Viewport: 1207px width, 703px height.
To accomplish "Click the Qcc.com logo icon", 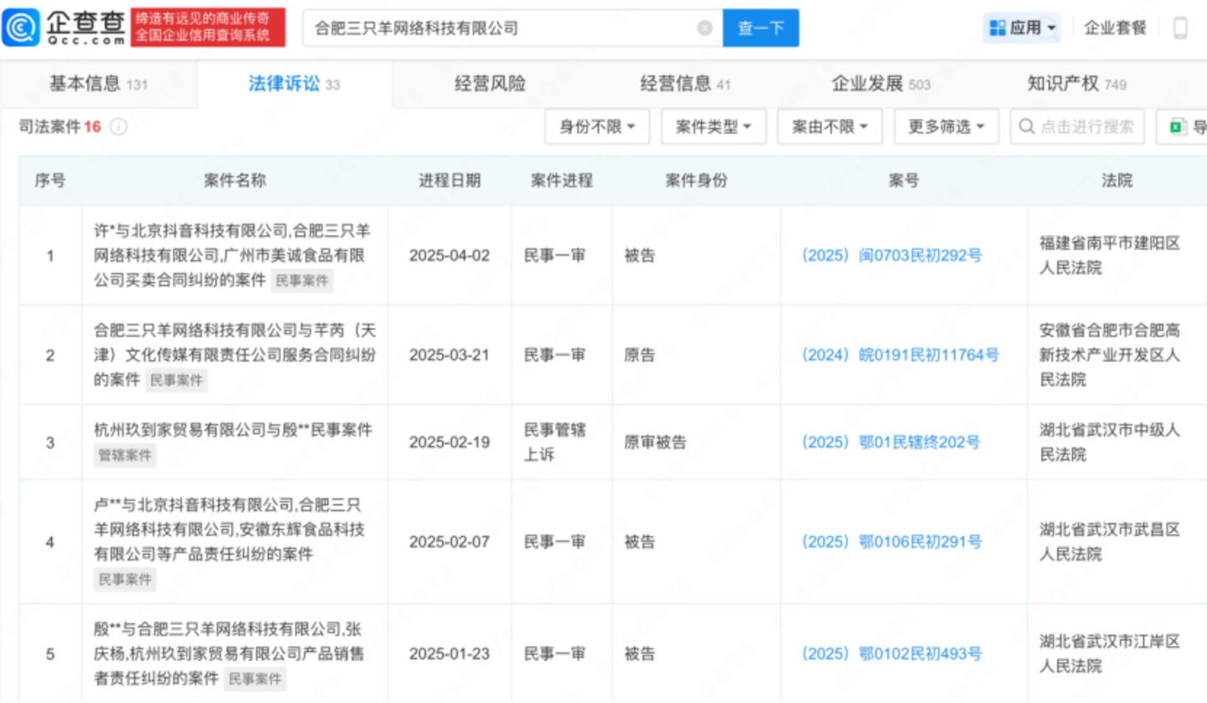I will click(20, 28).
